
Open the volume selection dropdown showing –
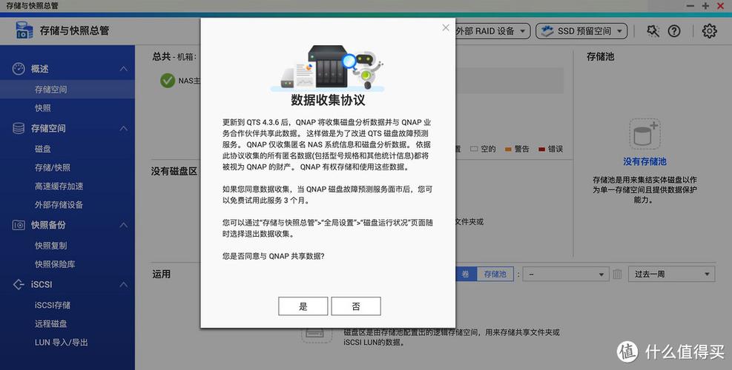coord(566,274)
